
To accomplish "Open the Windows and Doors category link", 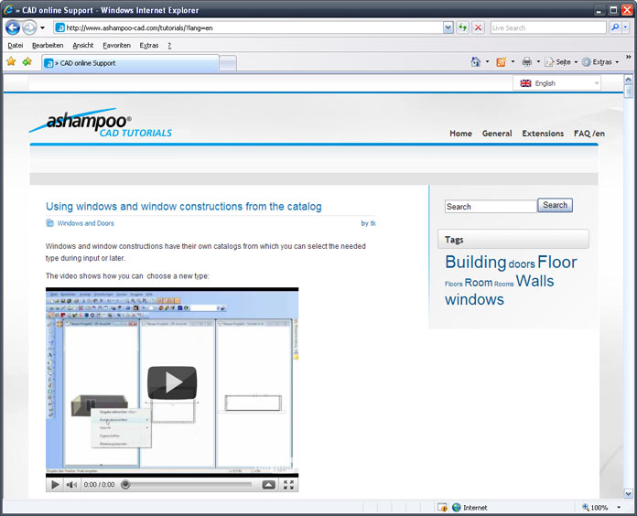I will point(85,223).
